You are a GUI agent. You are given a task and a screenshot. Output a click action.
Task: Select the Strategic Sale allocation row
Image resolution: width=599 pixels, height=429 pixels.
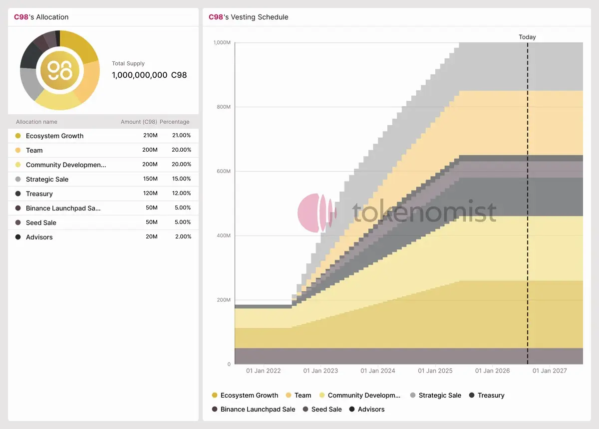[x=103, y=179]
